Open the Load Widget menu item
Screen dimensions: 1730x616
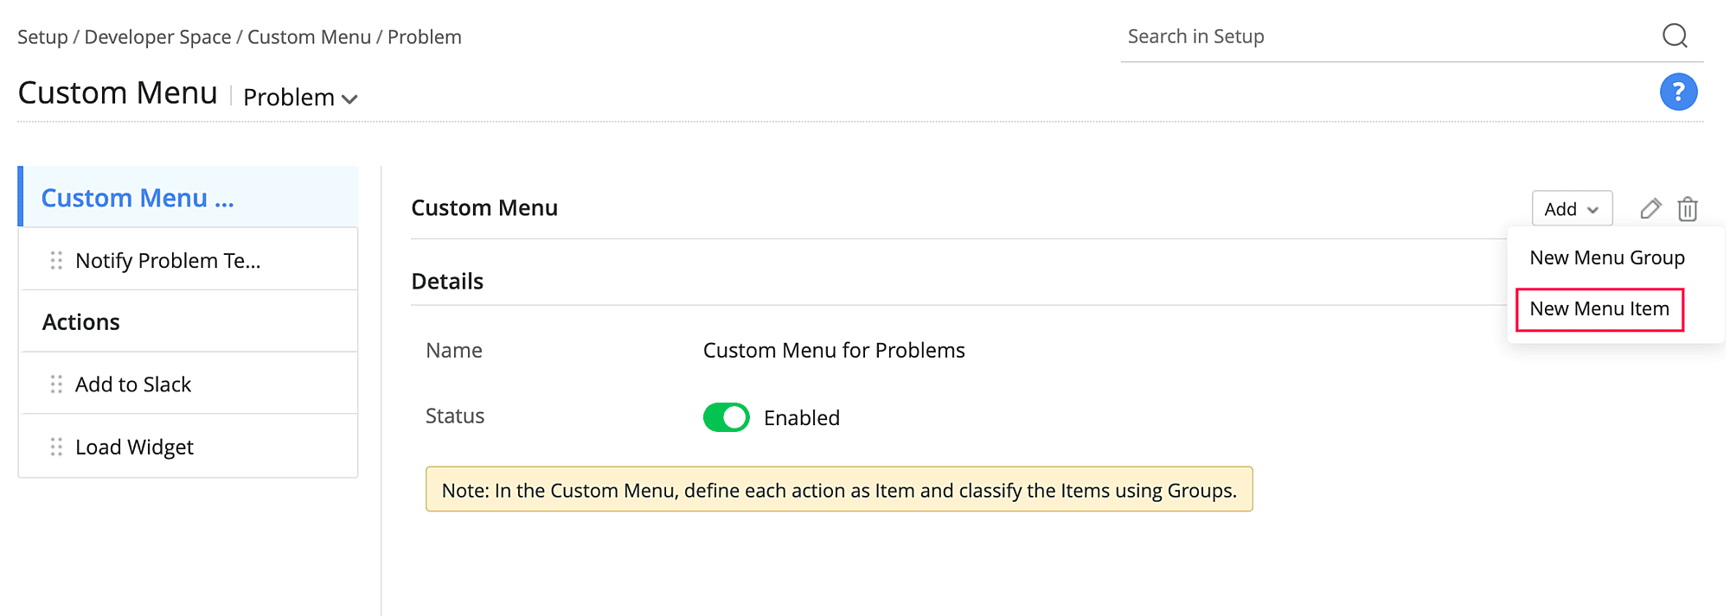point(134,447)
